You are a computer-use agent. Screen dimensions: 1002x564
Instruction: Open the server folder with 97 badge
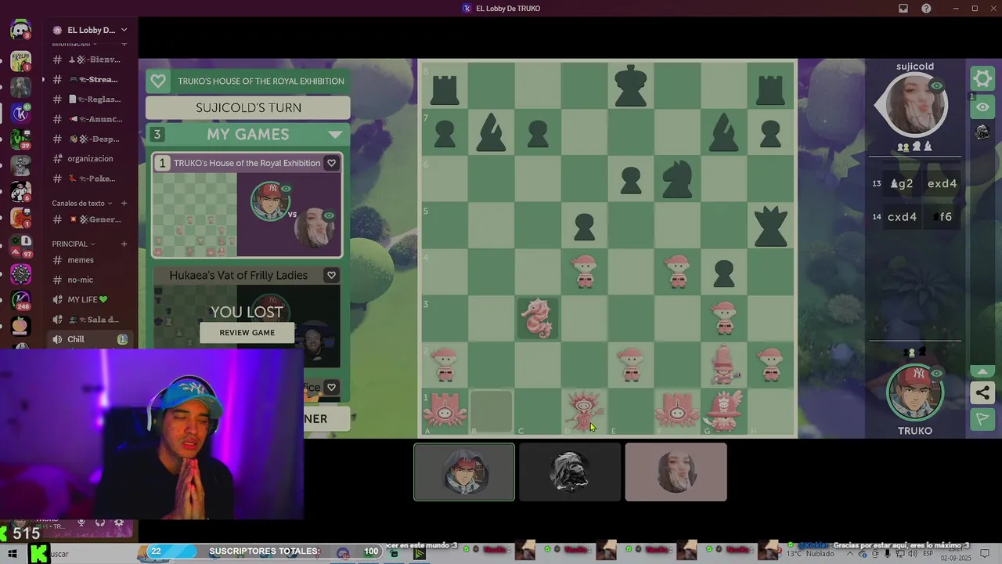20,247
